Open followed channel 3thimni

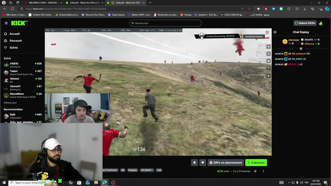click(x=22, y=80)
